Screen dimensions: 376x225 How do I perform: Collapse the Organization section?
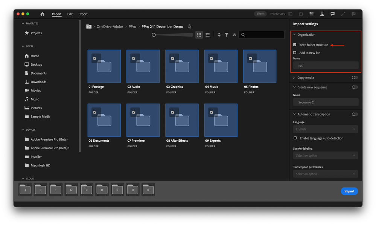pos(294,35)
